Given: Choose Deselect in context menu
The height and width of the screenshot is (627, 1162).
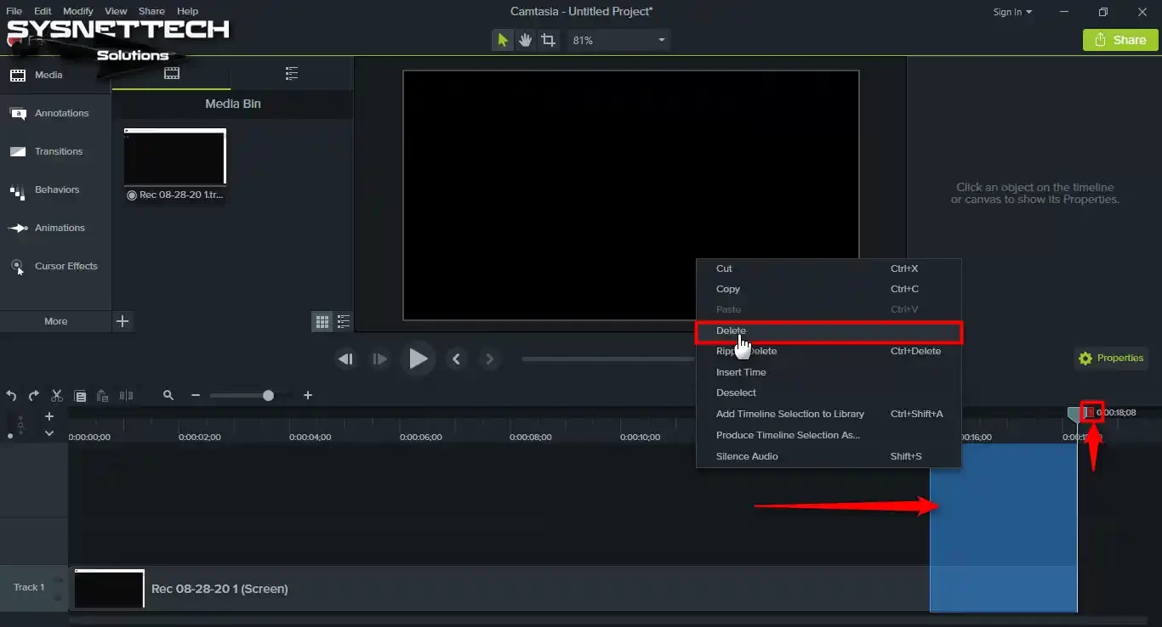Looking at the screenshot, I should click(x=829, y=393).
